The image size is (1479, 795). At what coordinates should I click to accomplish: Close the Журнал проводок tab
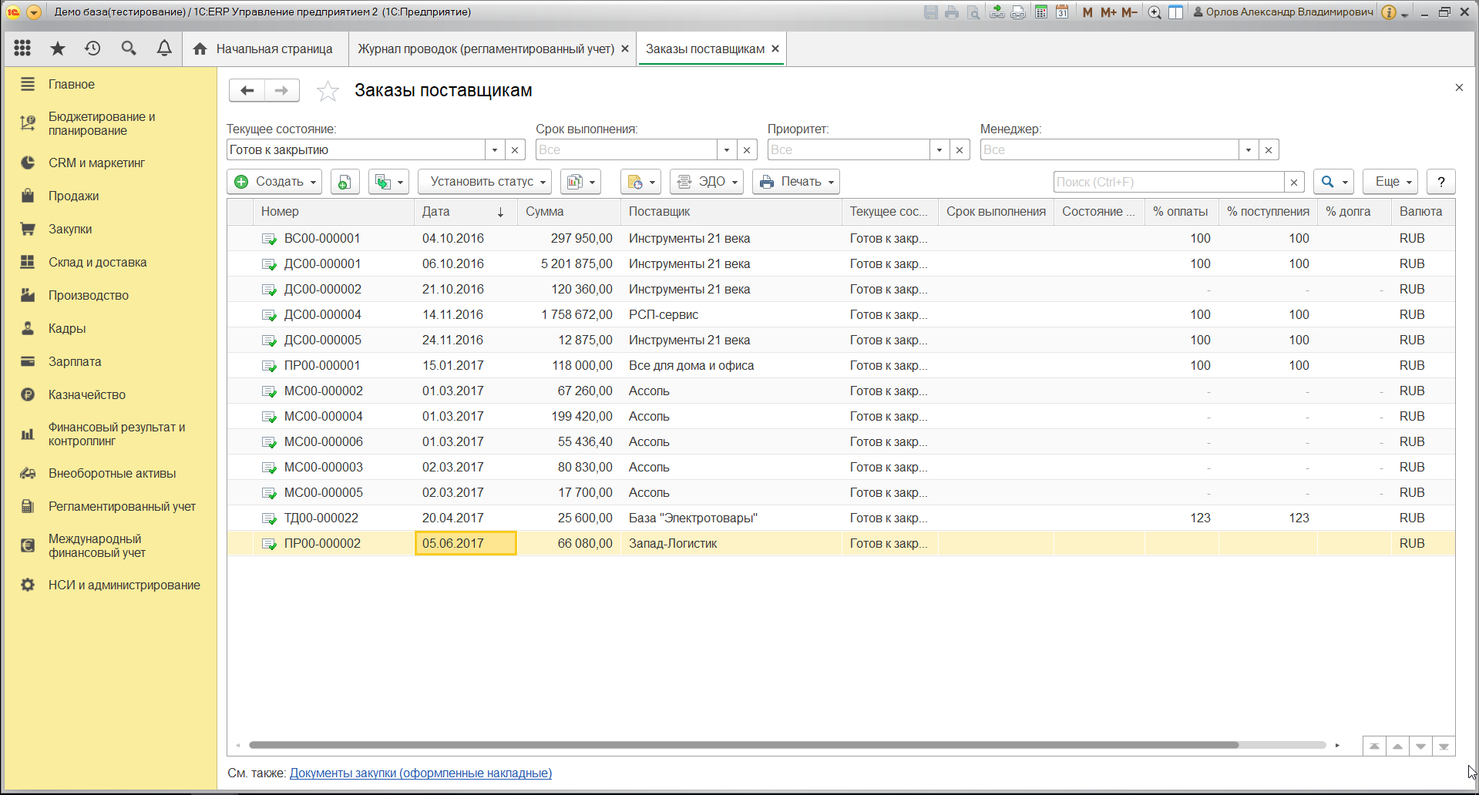pyautogui.click(x=625, y=49)
